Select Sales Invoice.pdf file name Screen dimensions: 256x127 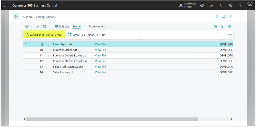[63, 72]
